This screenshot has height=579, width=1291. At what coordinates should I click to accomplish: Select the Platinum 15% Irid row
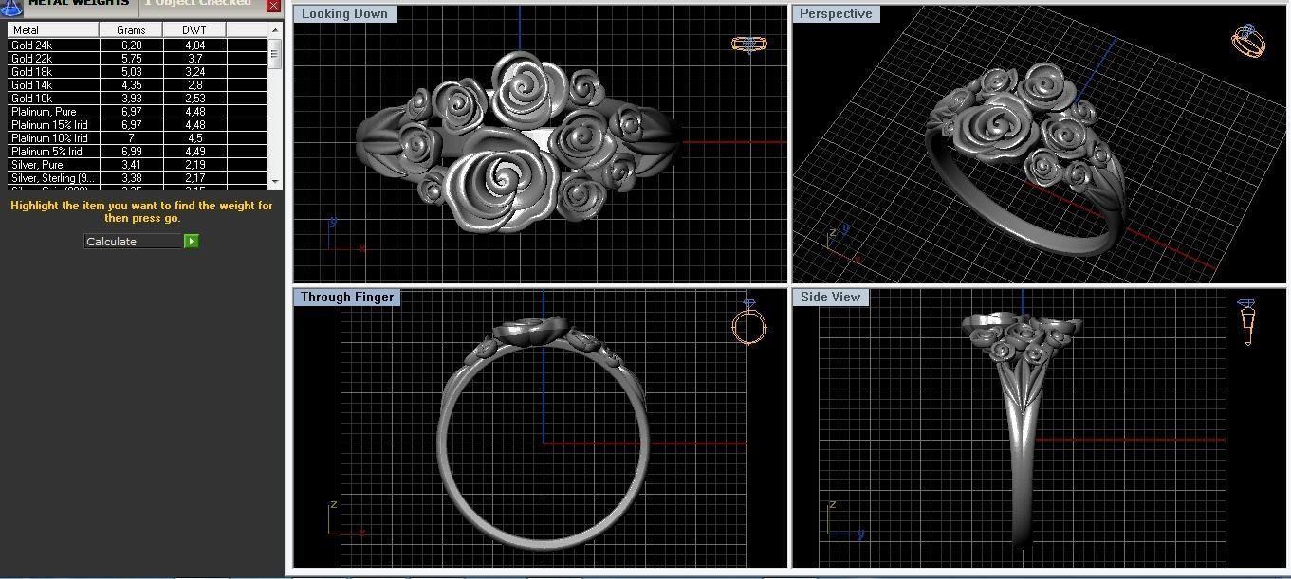click(138, 125)
